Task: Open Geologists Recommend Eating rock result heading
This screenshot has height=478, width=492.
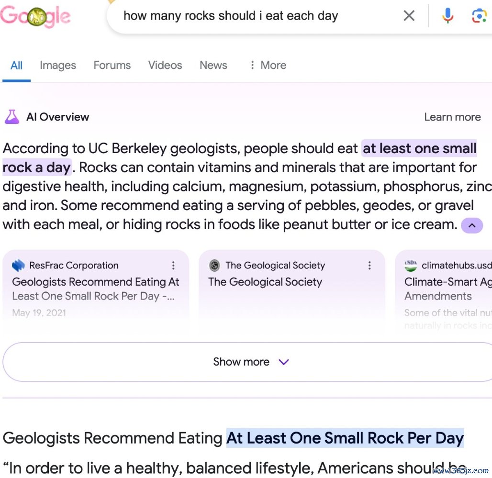Action: [233, 438]
